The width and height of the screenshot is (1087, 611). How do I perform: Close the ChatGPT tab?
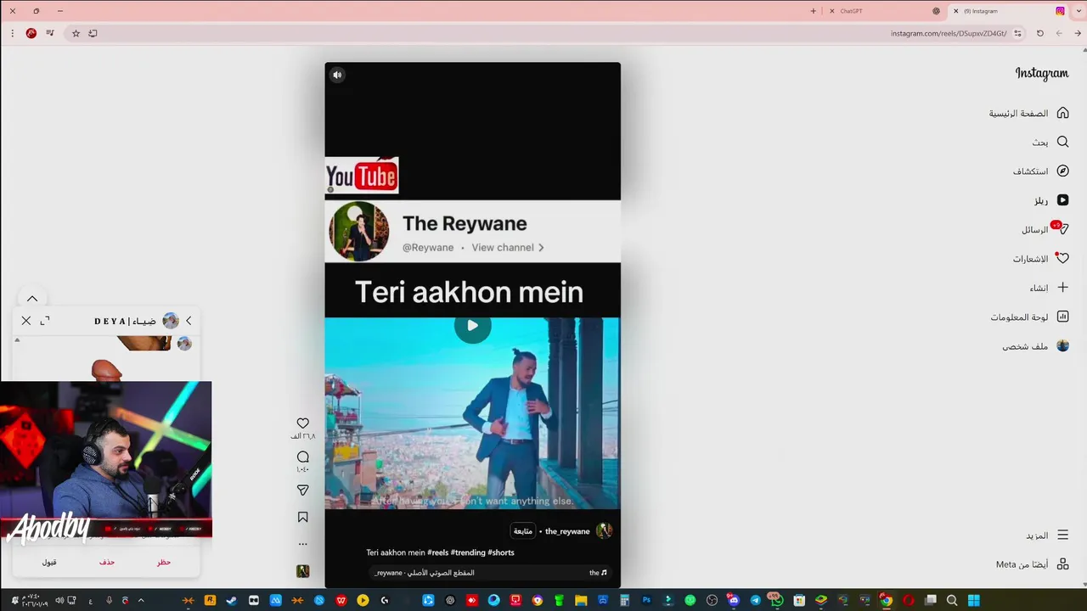click(x=832, y=11)
